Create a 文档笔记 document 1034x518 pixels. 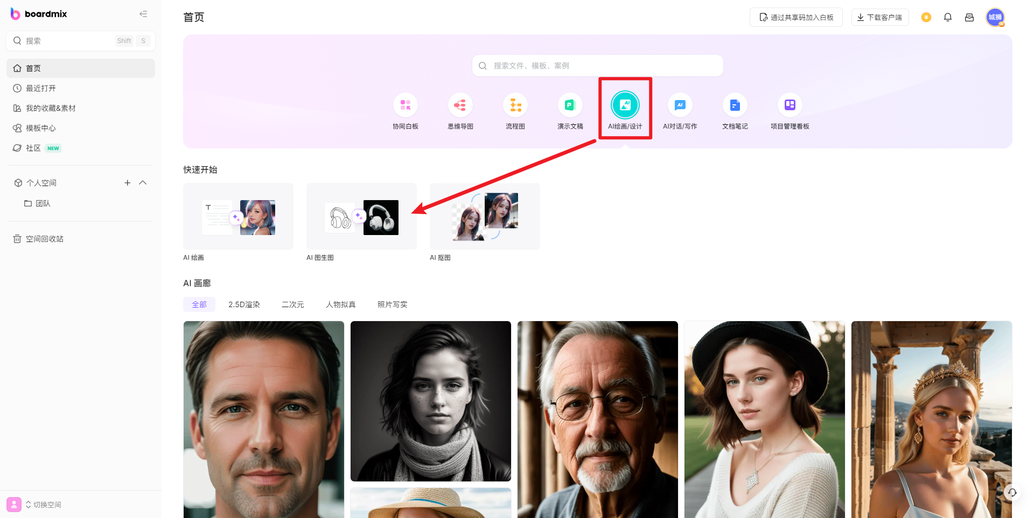click(x=735, y=111)
